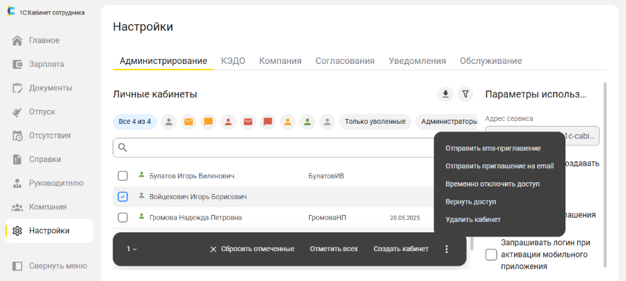Open Документы in the sidebar
626x281 pixels.
click(50, 88)
